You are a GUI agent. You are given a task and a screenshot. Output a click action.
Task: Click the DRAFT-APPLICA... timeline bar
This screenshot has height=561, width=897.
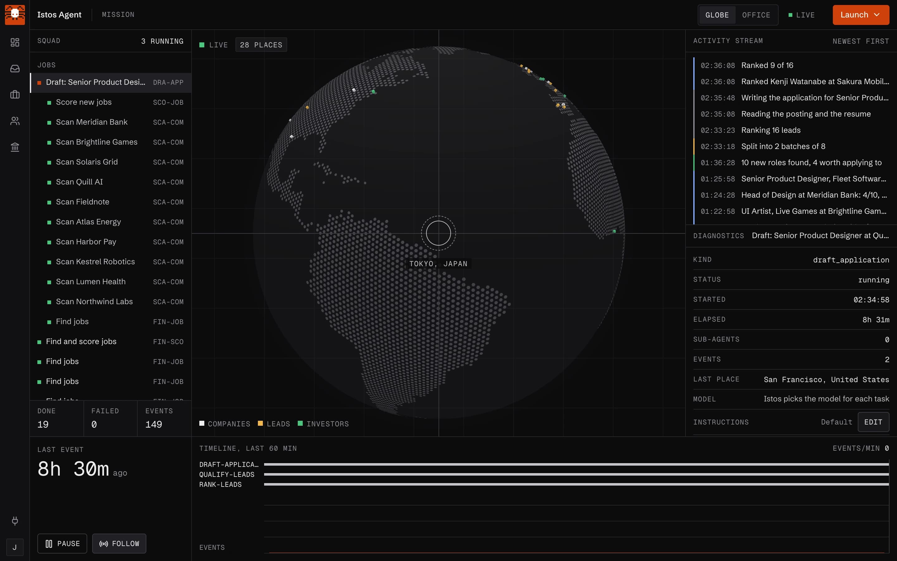[577, 464]
